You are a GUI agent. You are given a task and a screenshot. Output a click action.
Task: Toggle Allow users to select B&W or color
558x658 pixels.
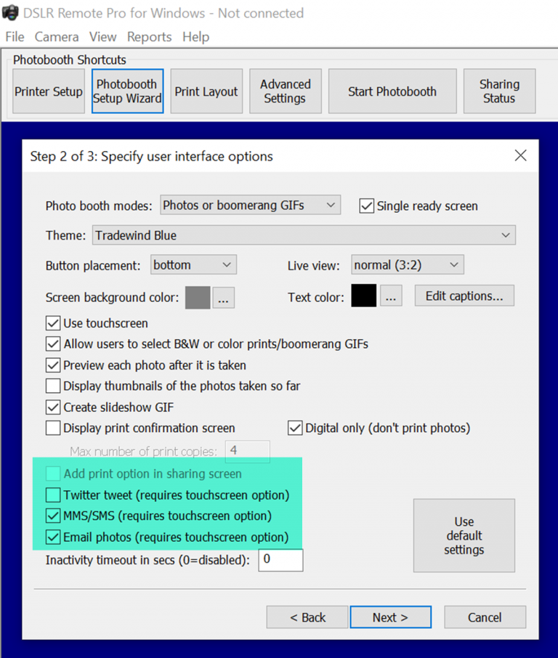tap(53, 344)
